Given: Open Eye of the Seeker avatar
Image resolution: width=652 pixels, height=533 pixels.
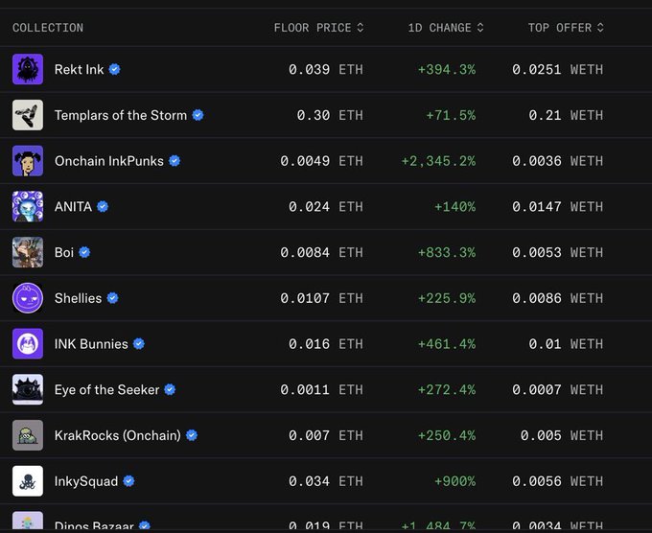Looking at the screenshot, I should pyautogui.click(x=28, y=389).
